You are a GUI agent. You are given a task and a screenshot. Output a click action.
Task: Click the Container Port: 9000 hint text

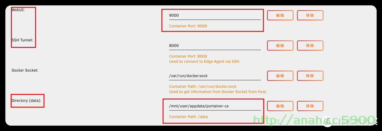(x=188, y=26)
